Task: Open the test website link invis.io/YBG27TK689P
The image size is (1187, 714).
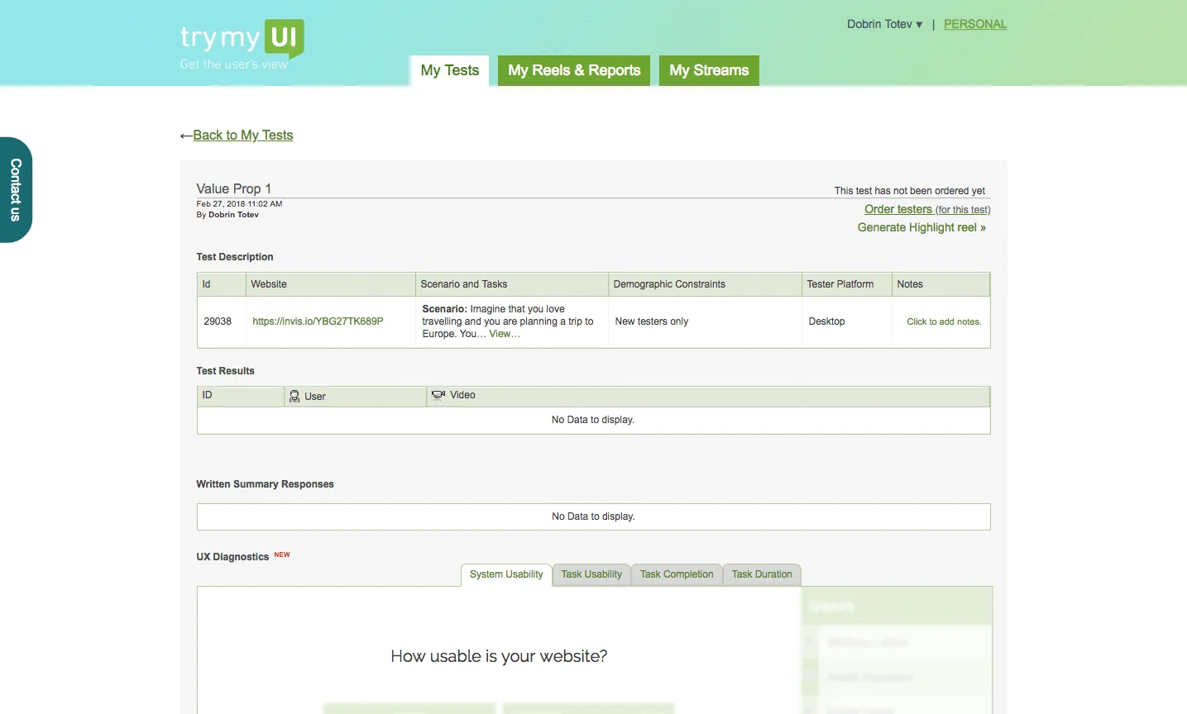Action: [x=318, y=321]
